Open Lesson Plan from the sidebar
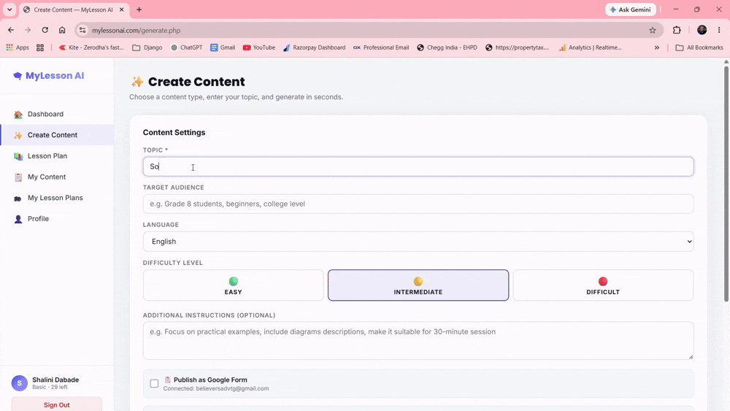Viewport: 730px width, 411px height. pyautogui.click(x=57, y=156)
